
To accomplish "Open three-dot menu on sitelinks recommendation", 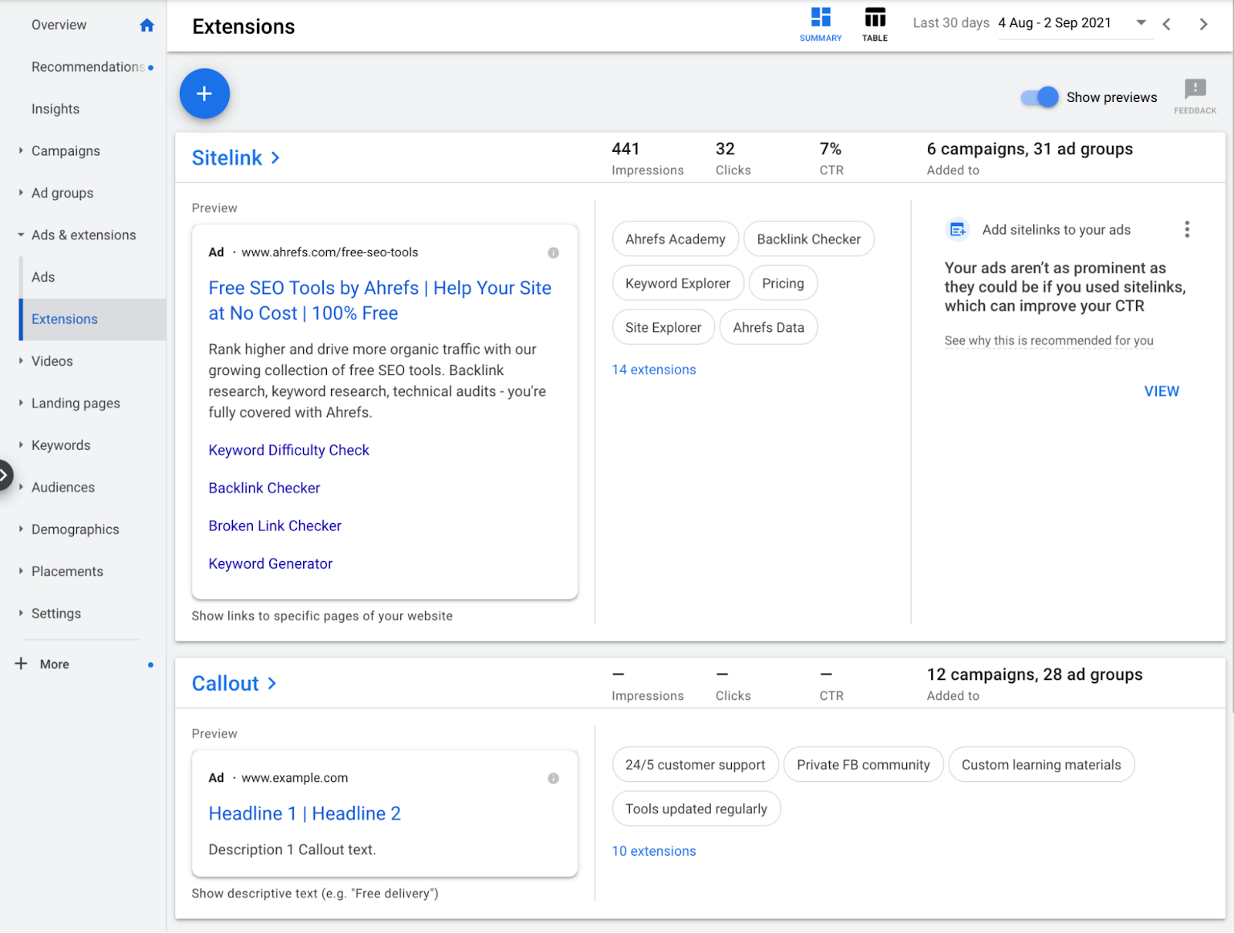I will (x=1187, y=229).
